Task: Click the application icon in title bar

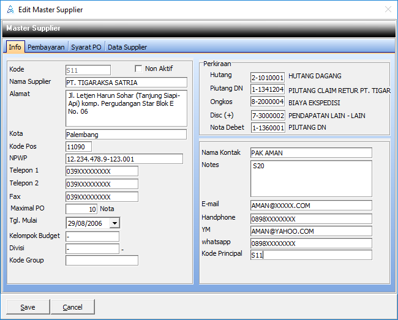Action: click(10, 10)
